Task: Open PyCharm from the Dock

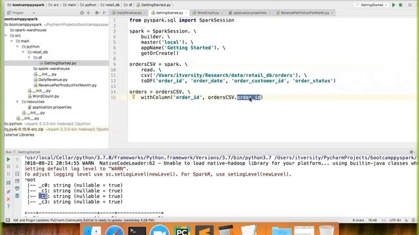Action: pos(182,231)
